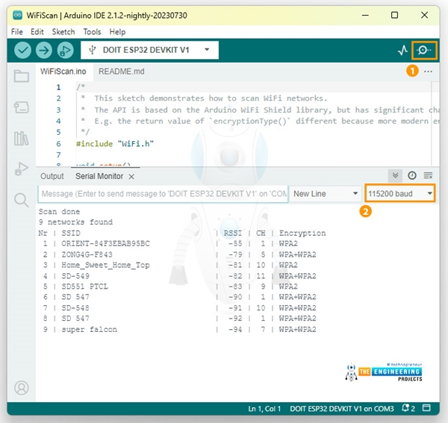Screen dimensions: 448x423
Task: Expand the DOIT ESP32 DEVKIT V1 board selector
Action: (149, 50)
